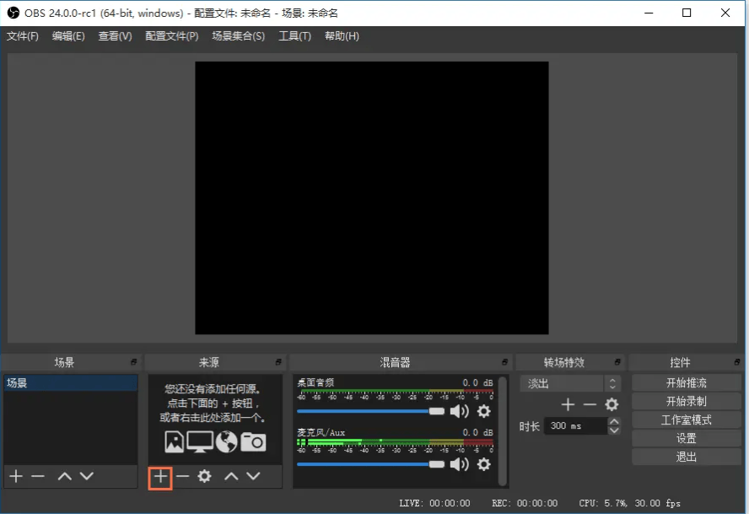Add a transition with the plus icon

(568, 404)
